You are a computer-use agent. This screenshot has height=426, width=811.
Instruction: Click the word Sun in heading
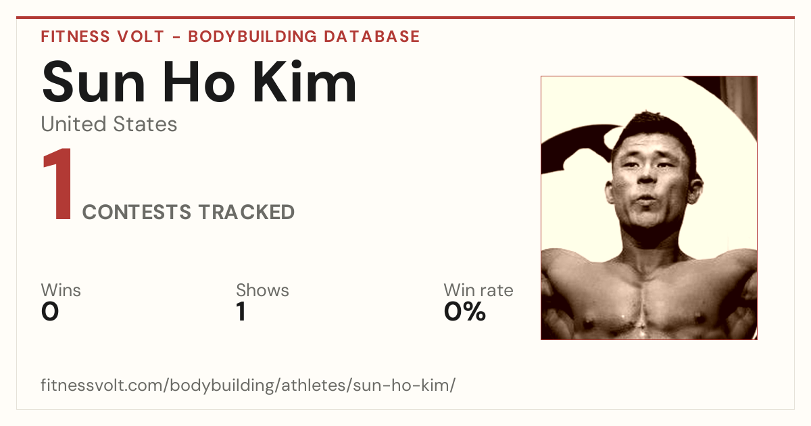[x=93, y=81]
